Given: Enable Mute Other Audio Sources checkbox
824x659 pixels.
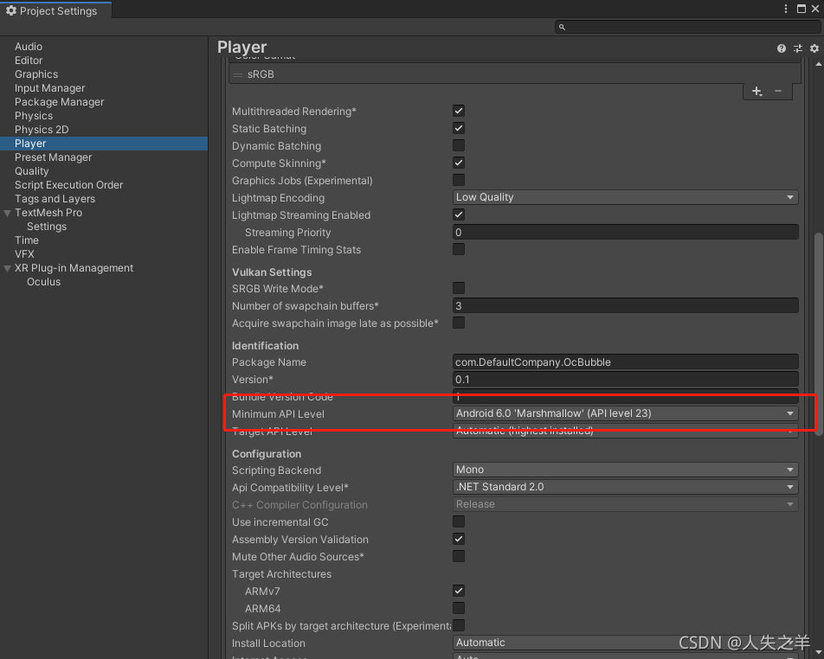Looking at the screenshot, I should 459,557.
